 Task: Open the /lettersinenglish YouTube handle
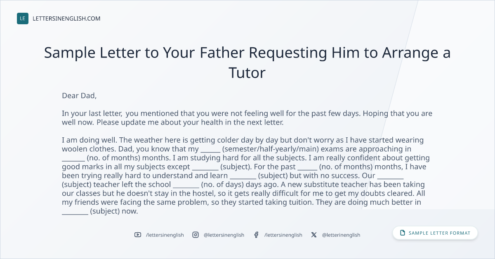(165, 235)
